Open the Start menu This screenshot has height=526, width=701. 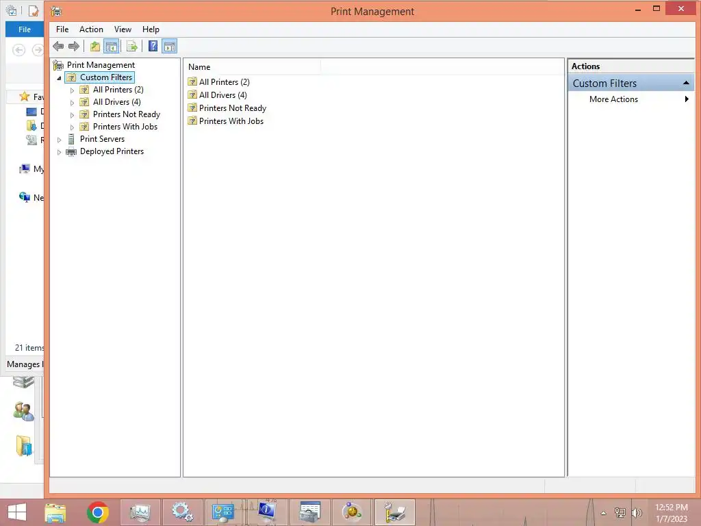17,512
